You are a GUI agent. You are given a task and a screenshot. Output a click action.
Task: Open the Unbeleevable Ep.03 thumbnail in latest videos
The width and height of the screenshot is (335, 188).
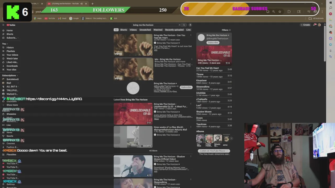pyautogui.click(x=133, y=114)
